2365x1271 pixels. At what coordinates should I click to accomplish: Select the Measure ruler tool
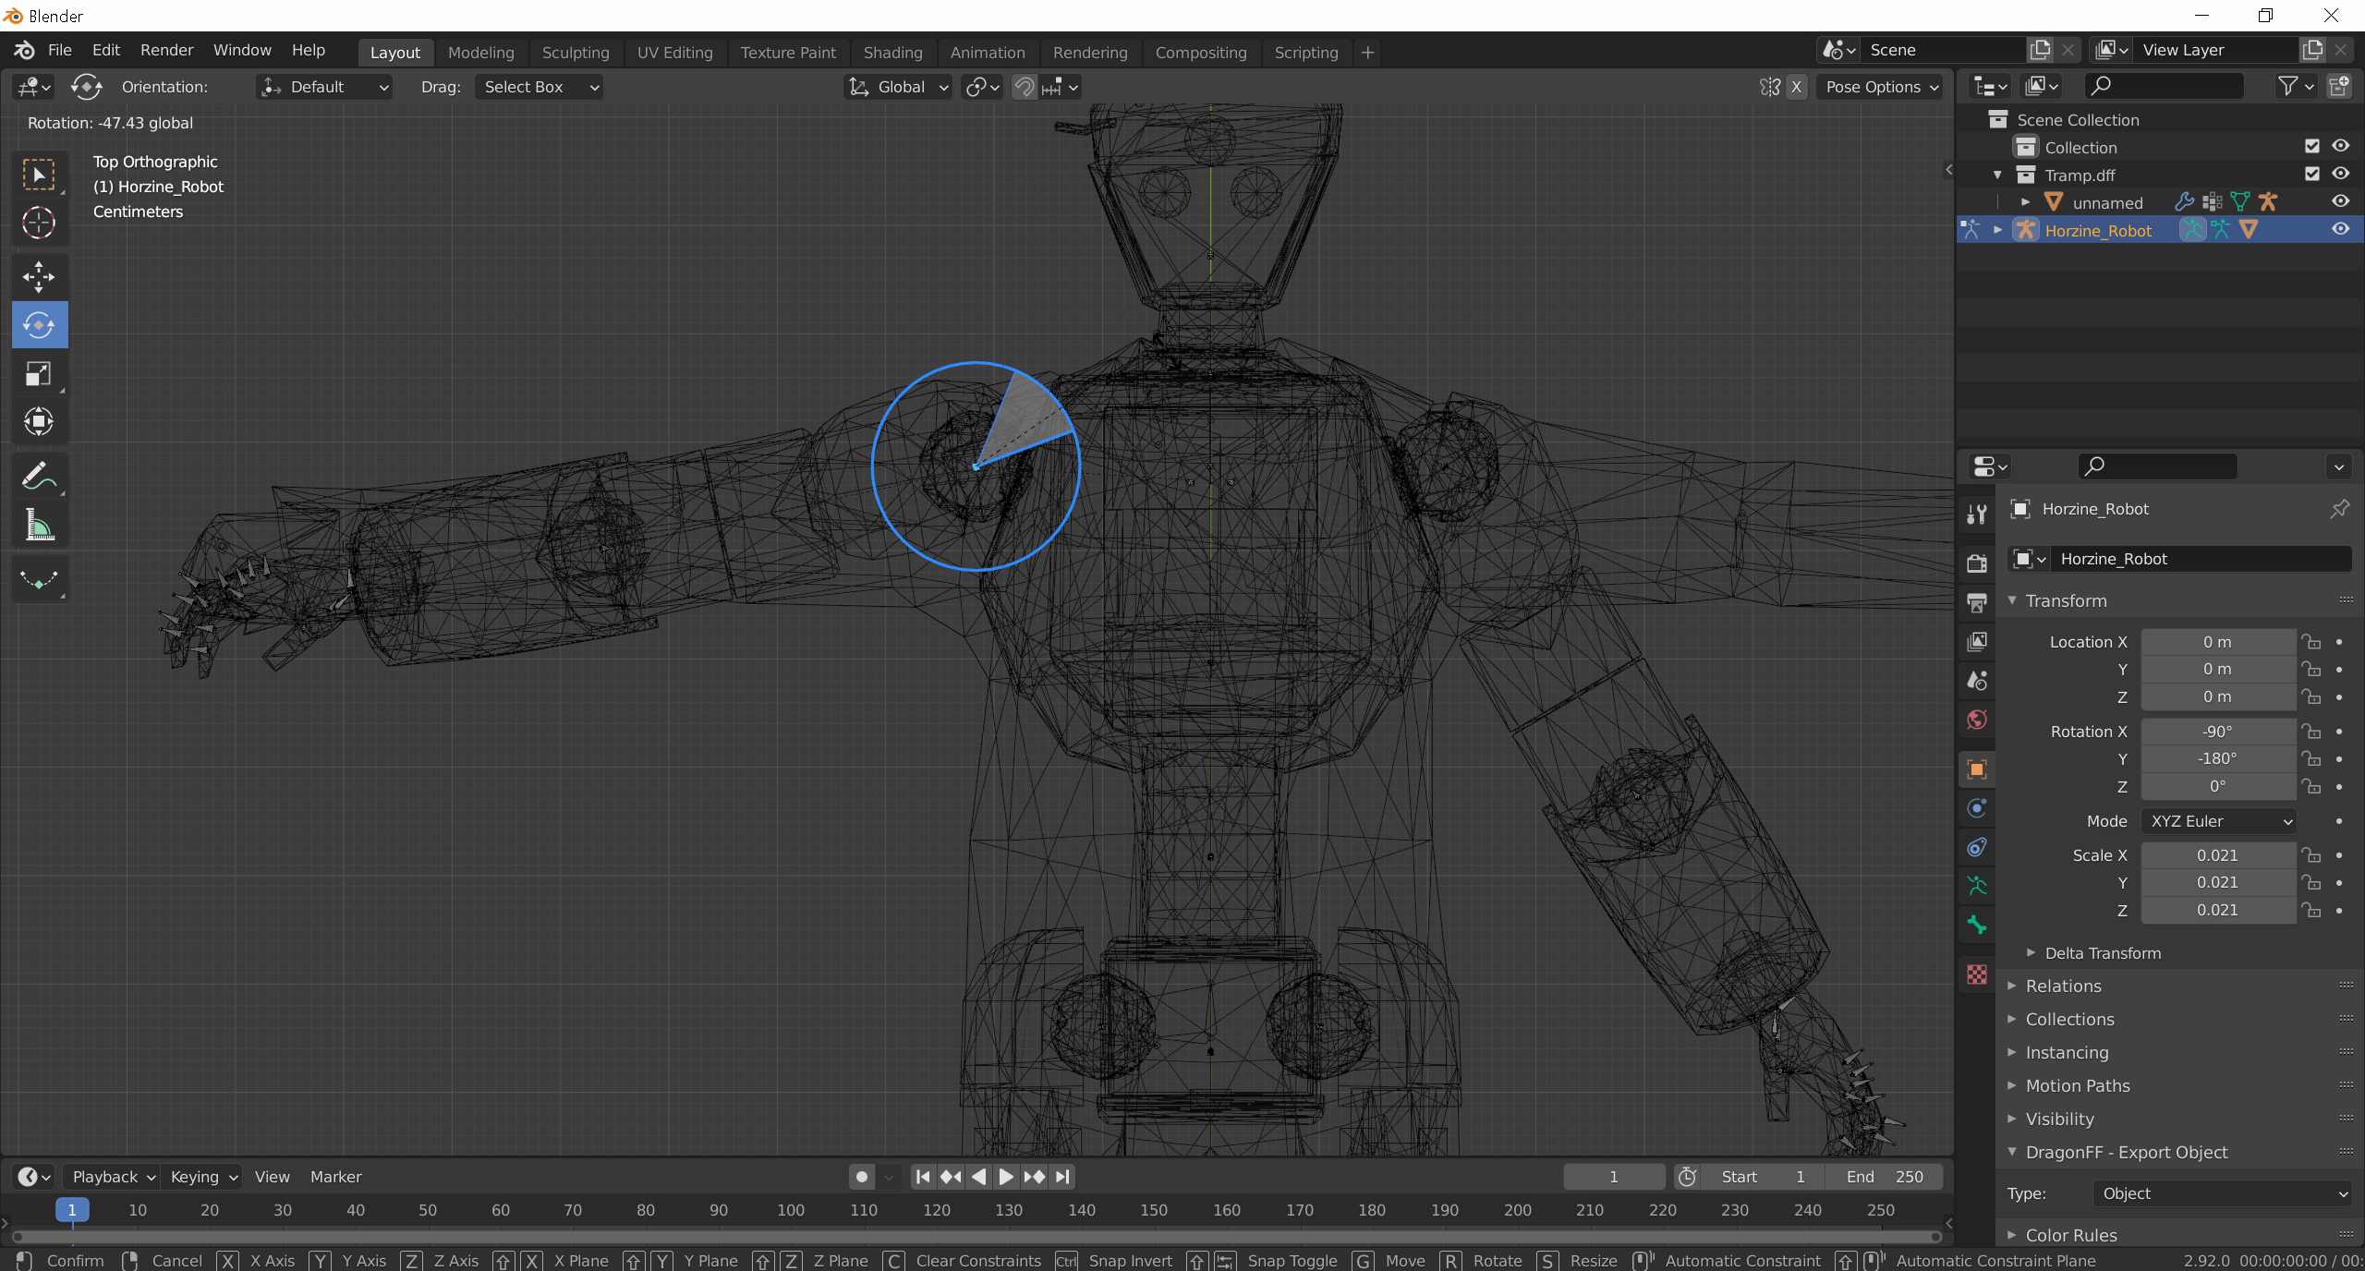[x=39, y=527]
